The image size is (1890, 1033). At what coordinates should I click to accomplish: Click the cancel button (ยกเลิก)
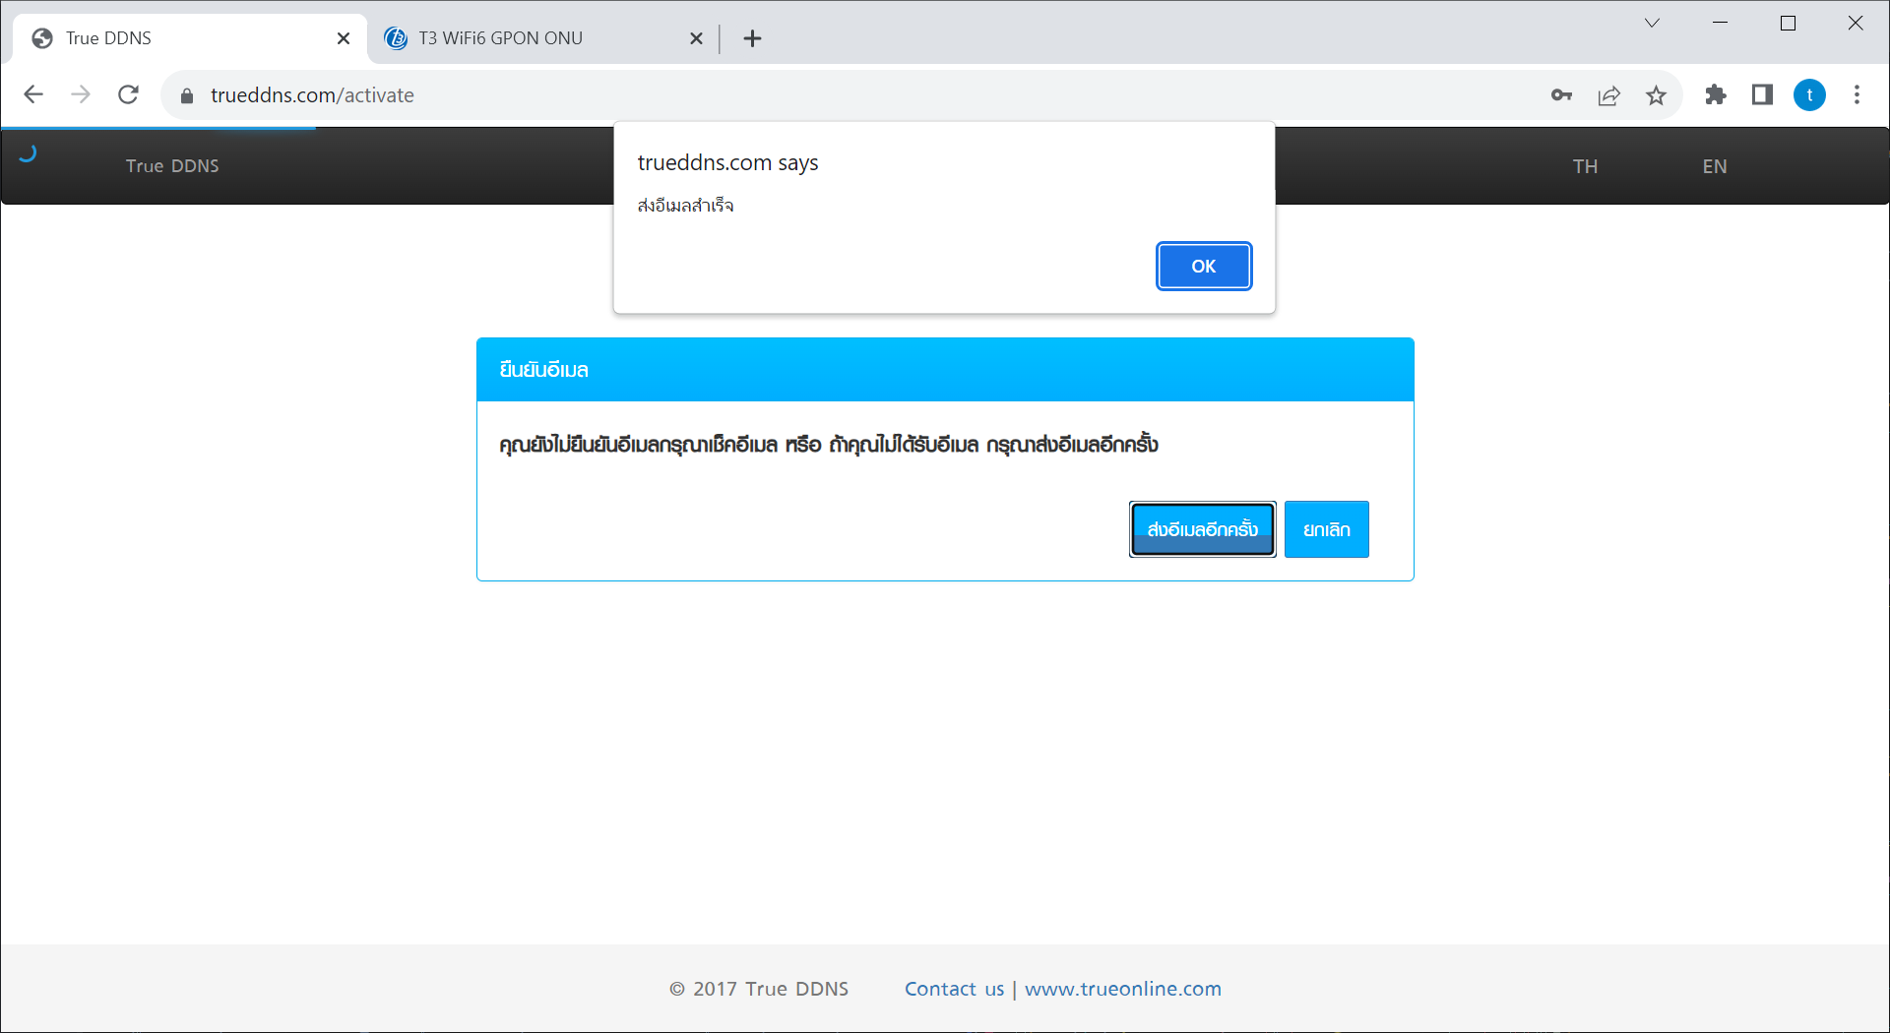1326,529
